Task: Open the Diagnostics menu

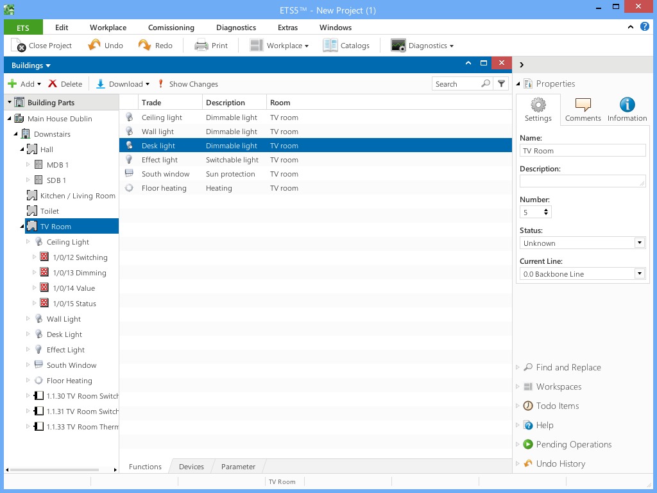Action: click(x=235, y=28)
